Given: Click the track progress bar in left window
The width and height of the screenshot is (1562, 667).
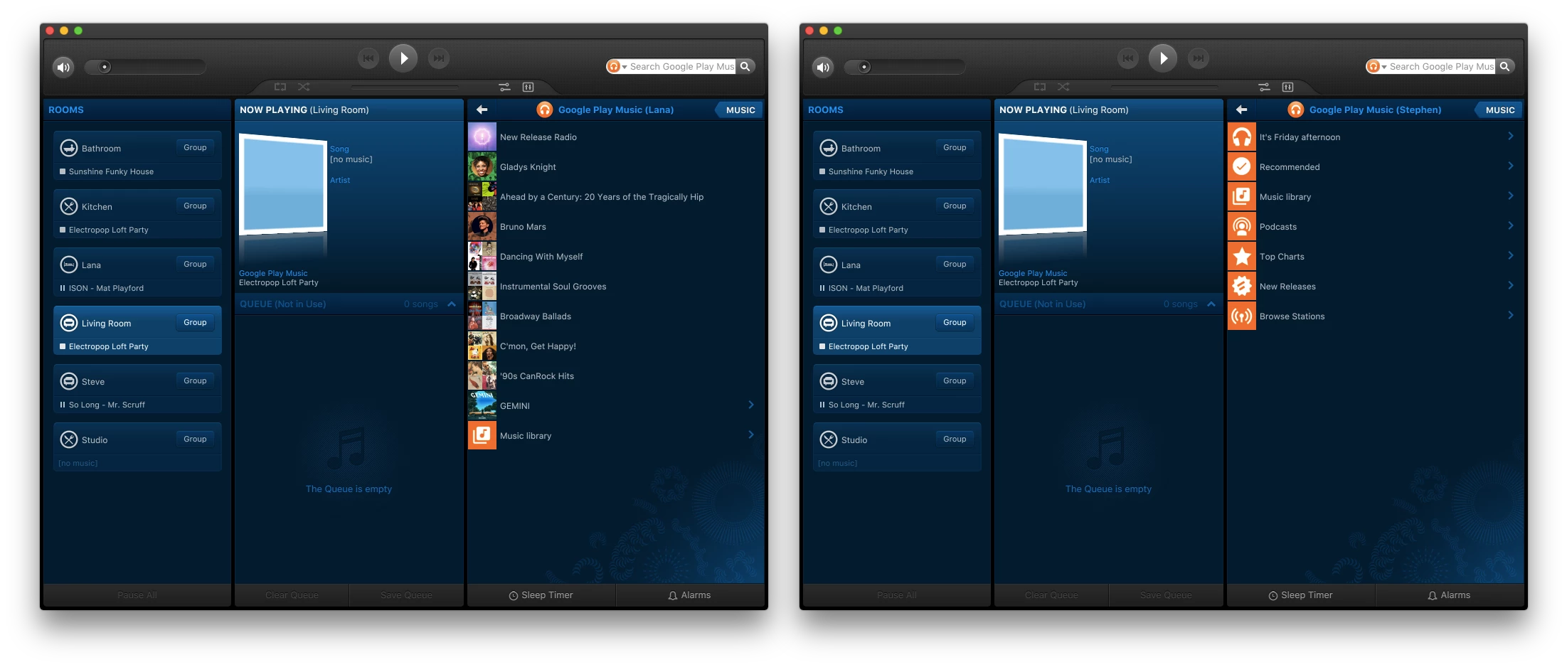Looking at the screenshot, I should (x=404, y=87).
